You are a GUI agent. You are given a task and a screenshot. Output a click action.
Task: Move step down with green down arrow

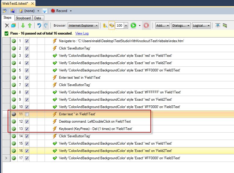point(23,26)
